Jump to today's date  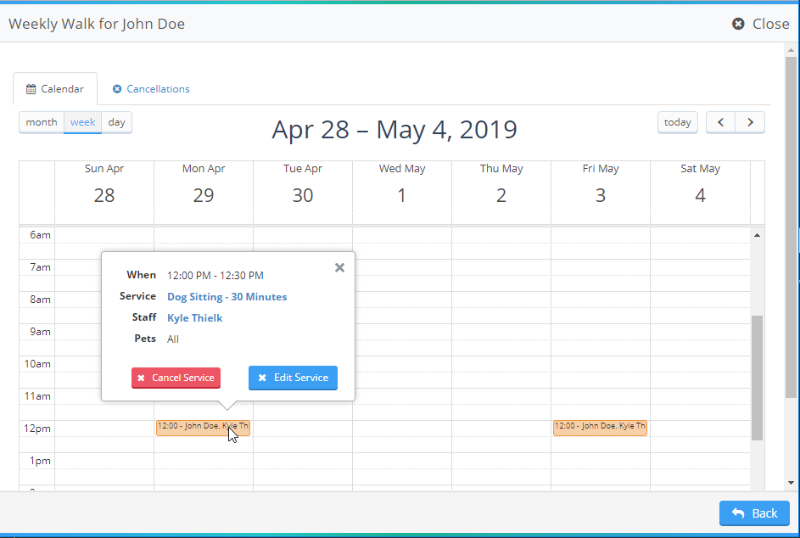click(x=678, y=122)
